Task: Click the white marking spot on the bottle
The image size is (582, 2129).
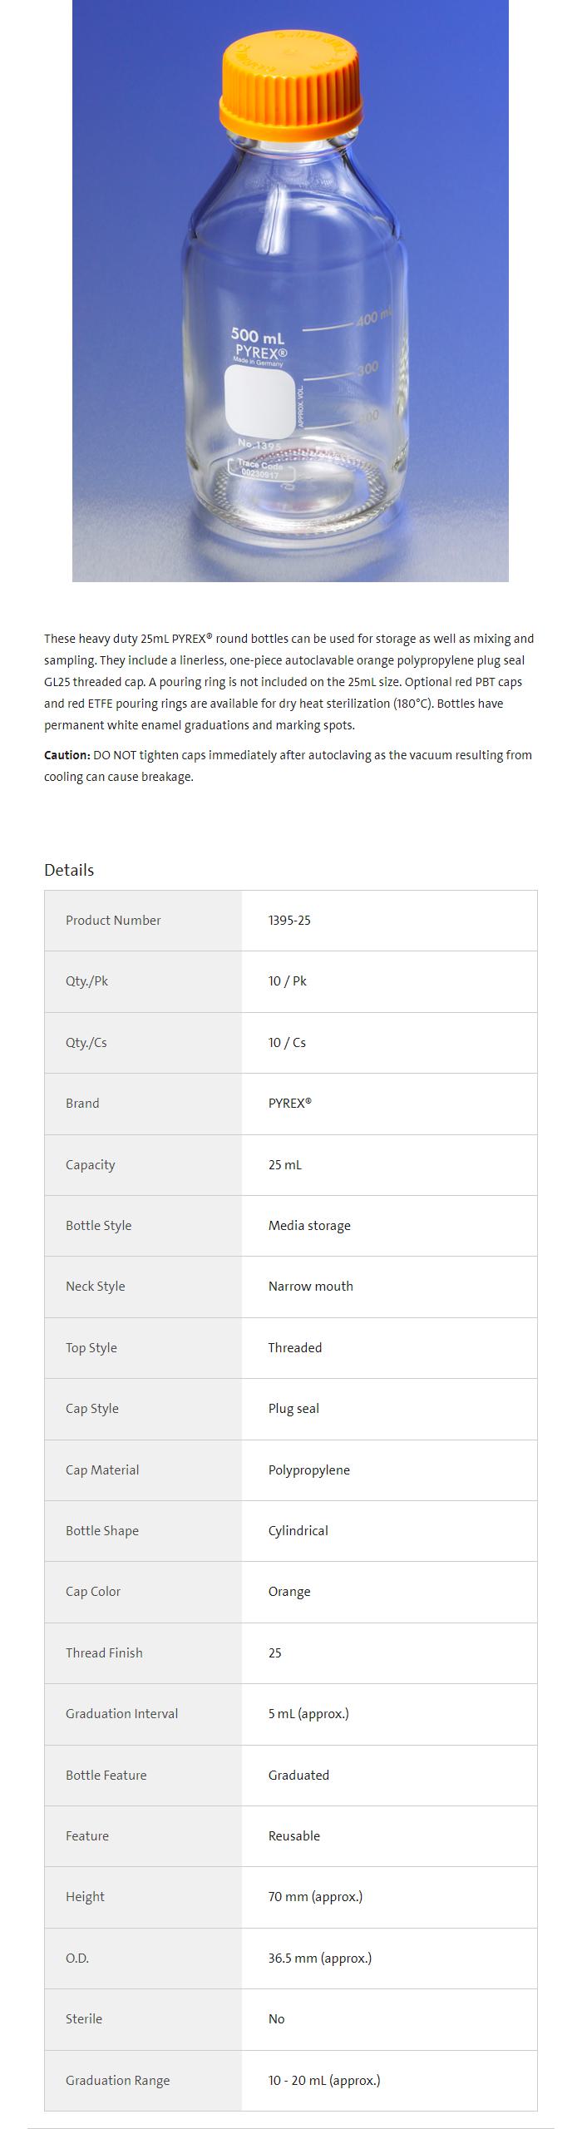Action: tap(259, 400)
